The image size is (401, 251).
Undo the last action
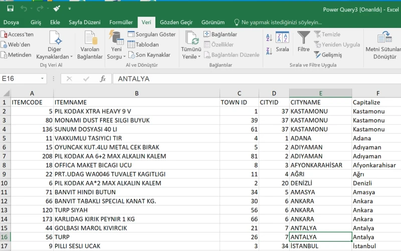24,9
